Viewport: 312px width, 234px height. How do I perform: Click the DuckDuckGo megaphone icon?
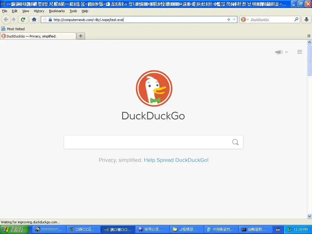click(x=279, y=52)
